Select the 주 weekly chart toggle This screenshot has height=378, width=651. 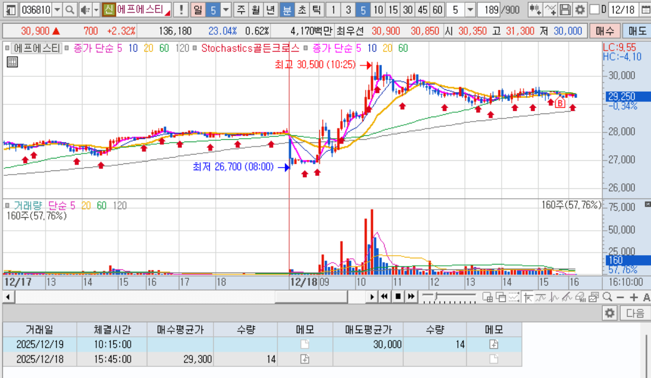[241, 9]
